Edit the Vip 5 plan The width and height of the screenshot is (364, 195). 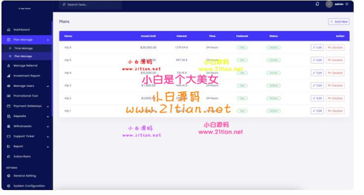[x=317, y=60]
